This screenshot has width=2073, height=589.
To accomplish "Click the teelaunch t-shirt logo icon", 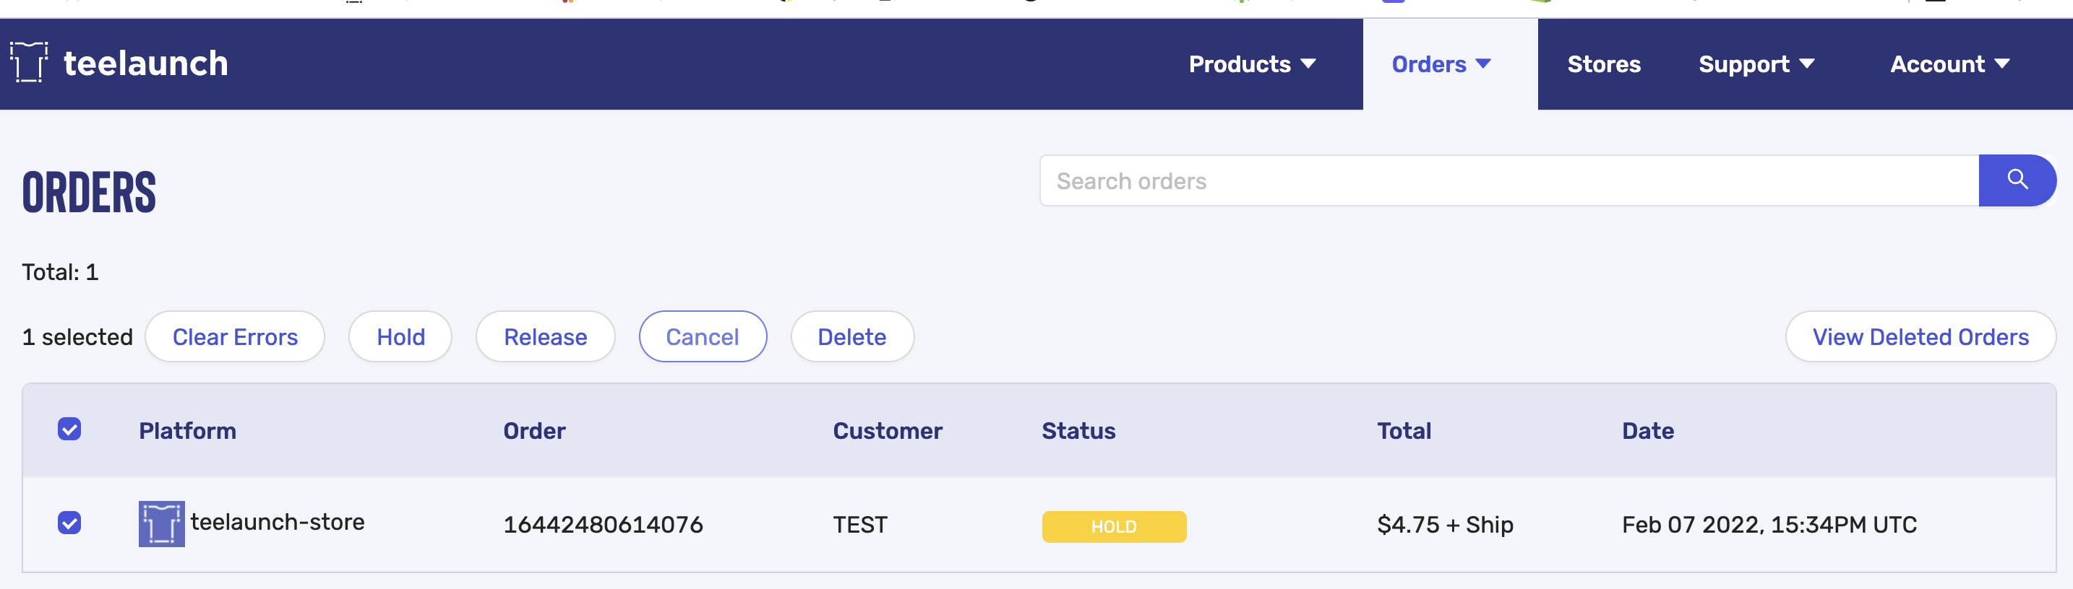I will pyautogui.click(x=28, y=62).
